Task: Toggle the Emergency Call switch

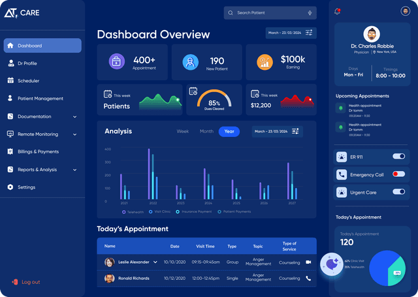Action: tap(398, 174)
